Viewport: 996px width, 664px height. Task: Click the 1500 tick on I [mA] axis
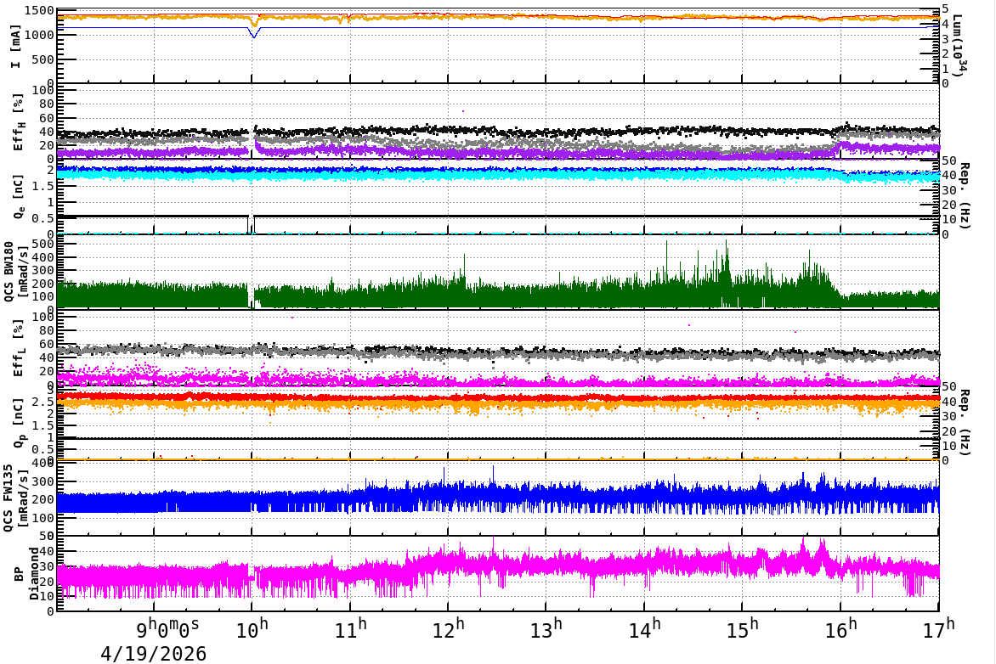pyautogui.click(x=41, y=11)
